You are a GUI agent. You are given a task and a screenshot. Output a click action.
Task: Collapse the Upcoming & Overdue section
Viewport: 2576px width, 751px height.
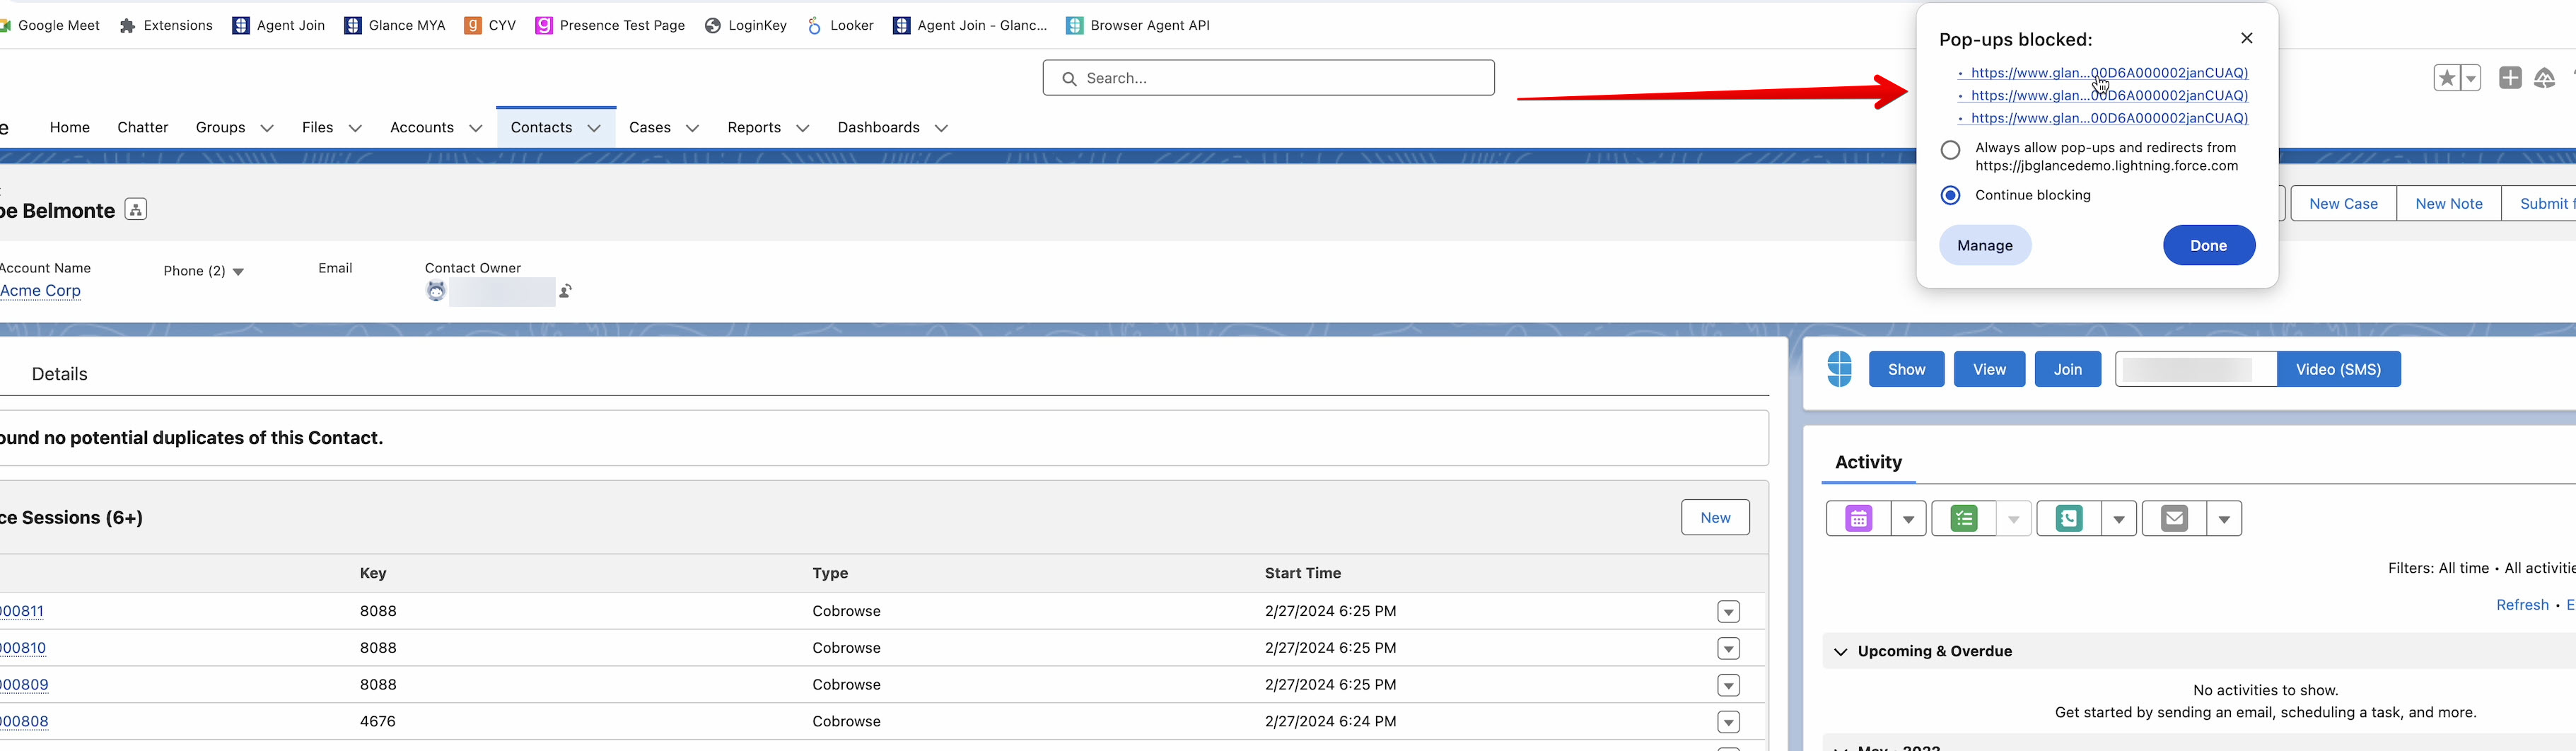pos(1841,652)
